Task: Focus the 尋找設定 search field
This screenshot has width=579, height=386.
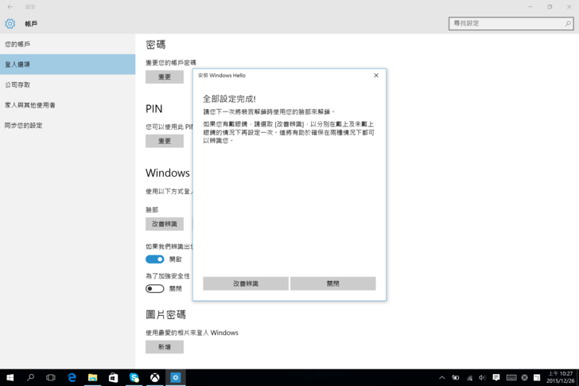Action: pyautogui.click(x=511, y=23)
